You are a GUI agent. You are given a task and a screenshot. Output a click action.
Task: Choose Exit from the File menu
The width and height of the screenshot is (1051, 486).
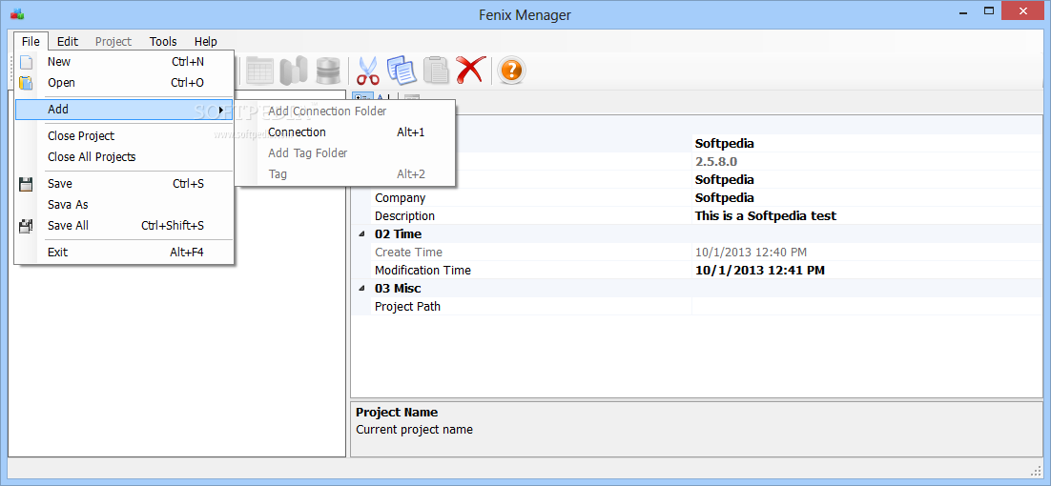coord(124,253)
